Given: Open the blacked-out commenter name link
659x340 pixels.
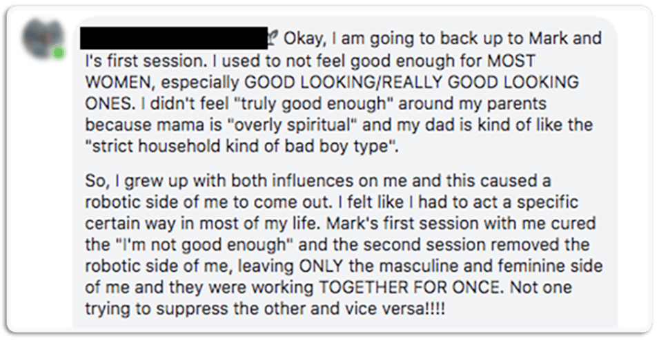Looking at the screenshot, I should 174,39.
